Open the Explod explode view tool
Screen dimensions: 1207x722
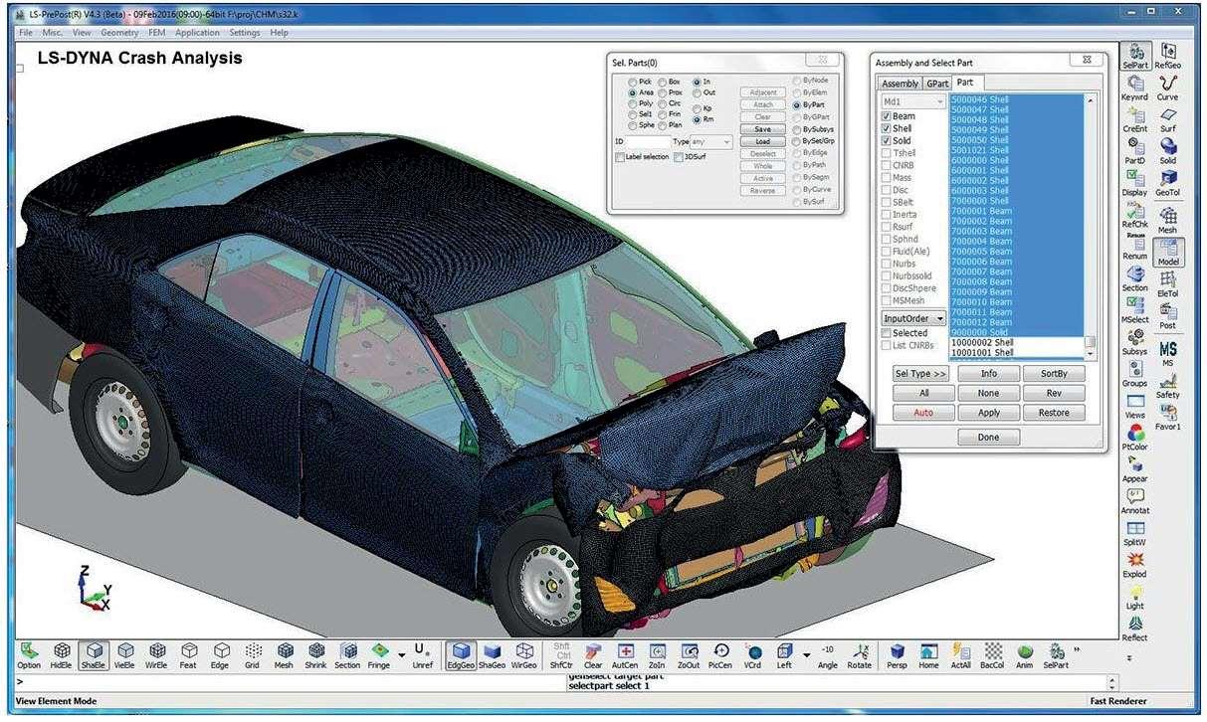[x=1134, y=566]
